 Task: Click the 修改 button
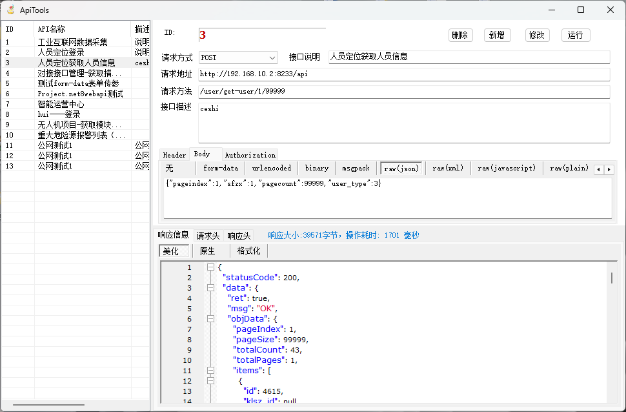[537, 35]
